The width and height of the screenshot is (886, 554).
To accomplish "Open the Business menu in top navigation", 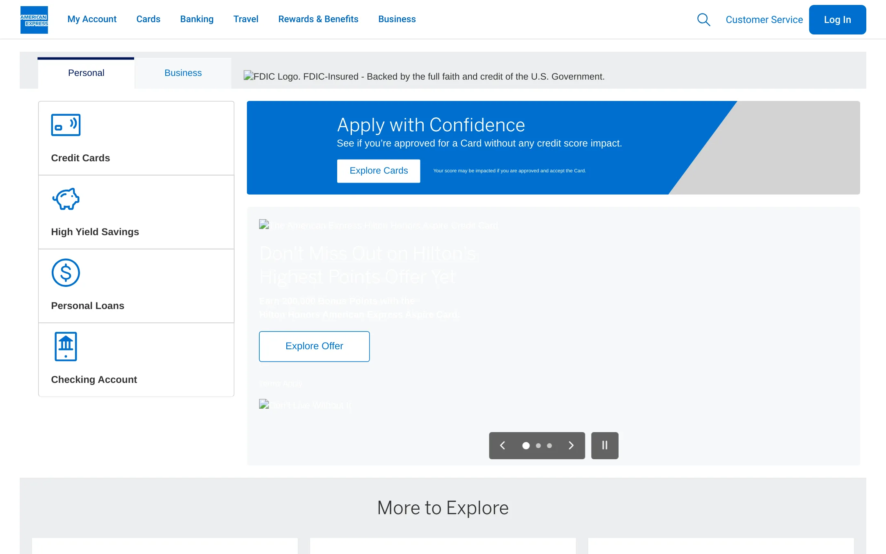I will (x=397, y=19).
